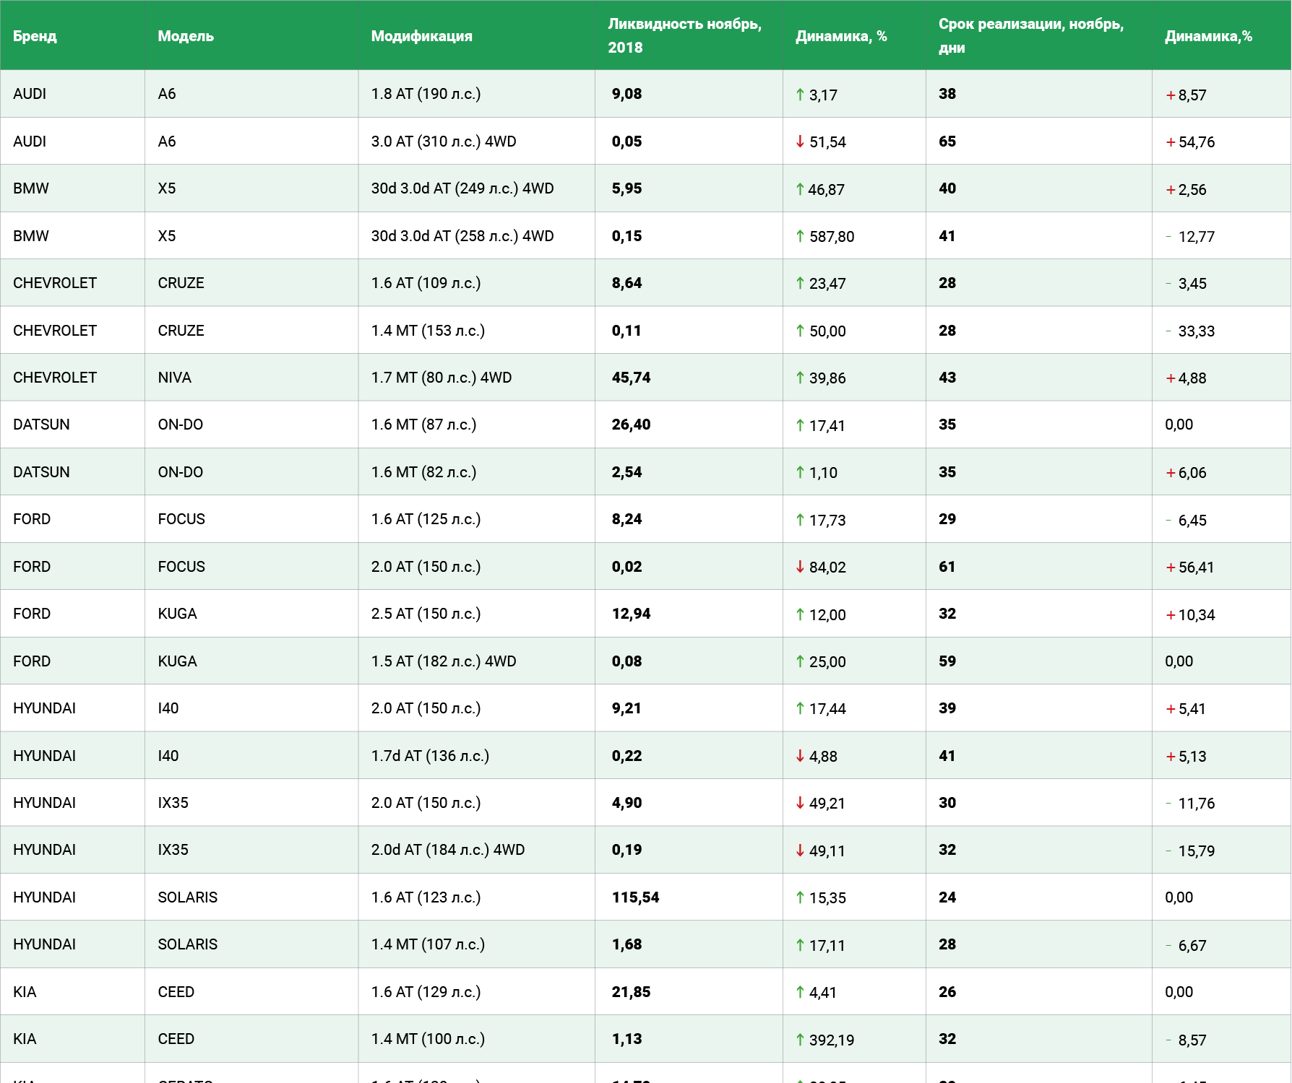
Task: Click sales term value 24
Action: (x=947, y=897)
